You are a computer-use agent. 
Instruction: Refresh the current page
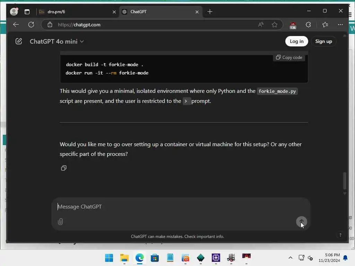[x=31, y=25]
